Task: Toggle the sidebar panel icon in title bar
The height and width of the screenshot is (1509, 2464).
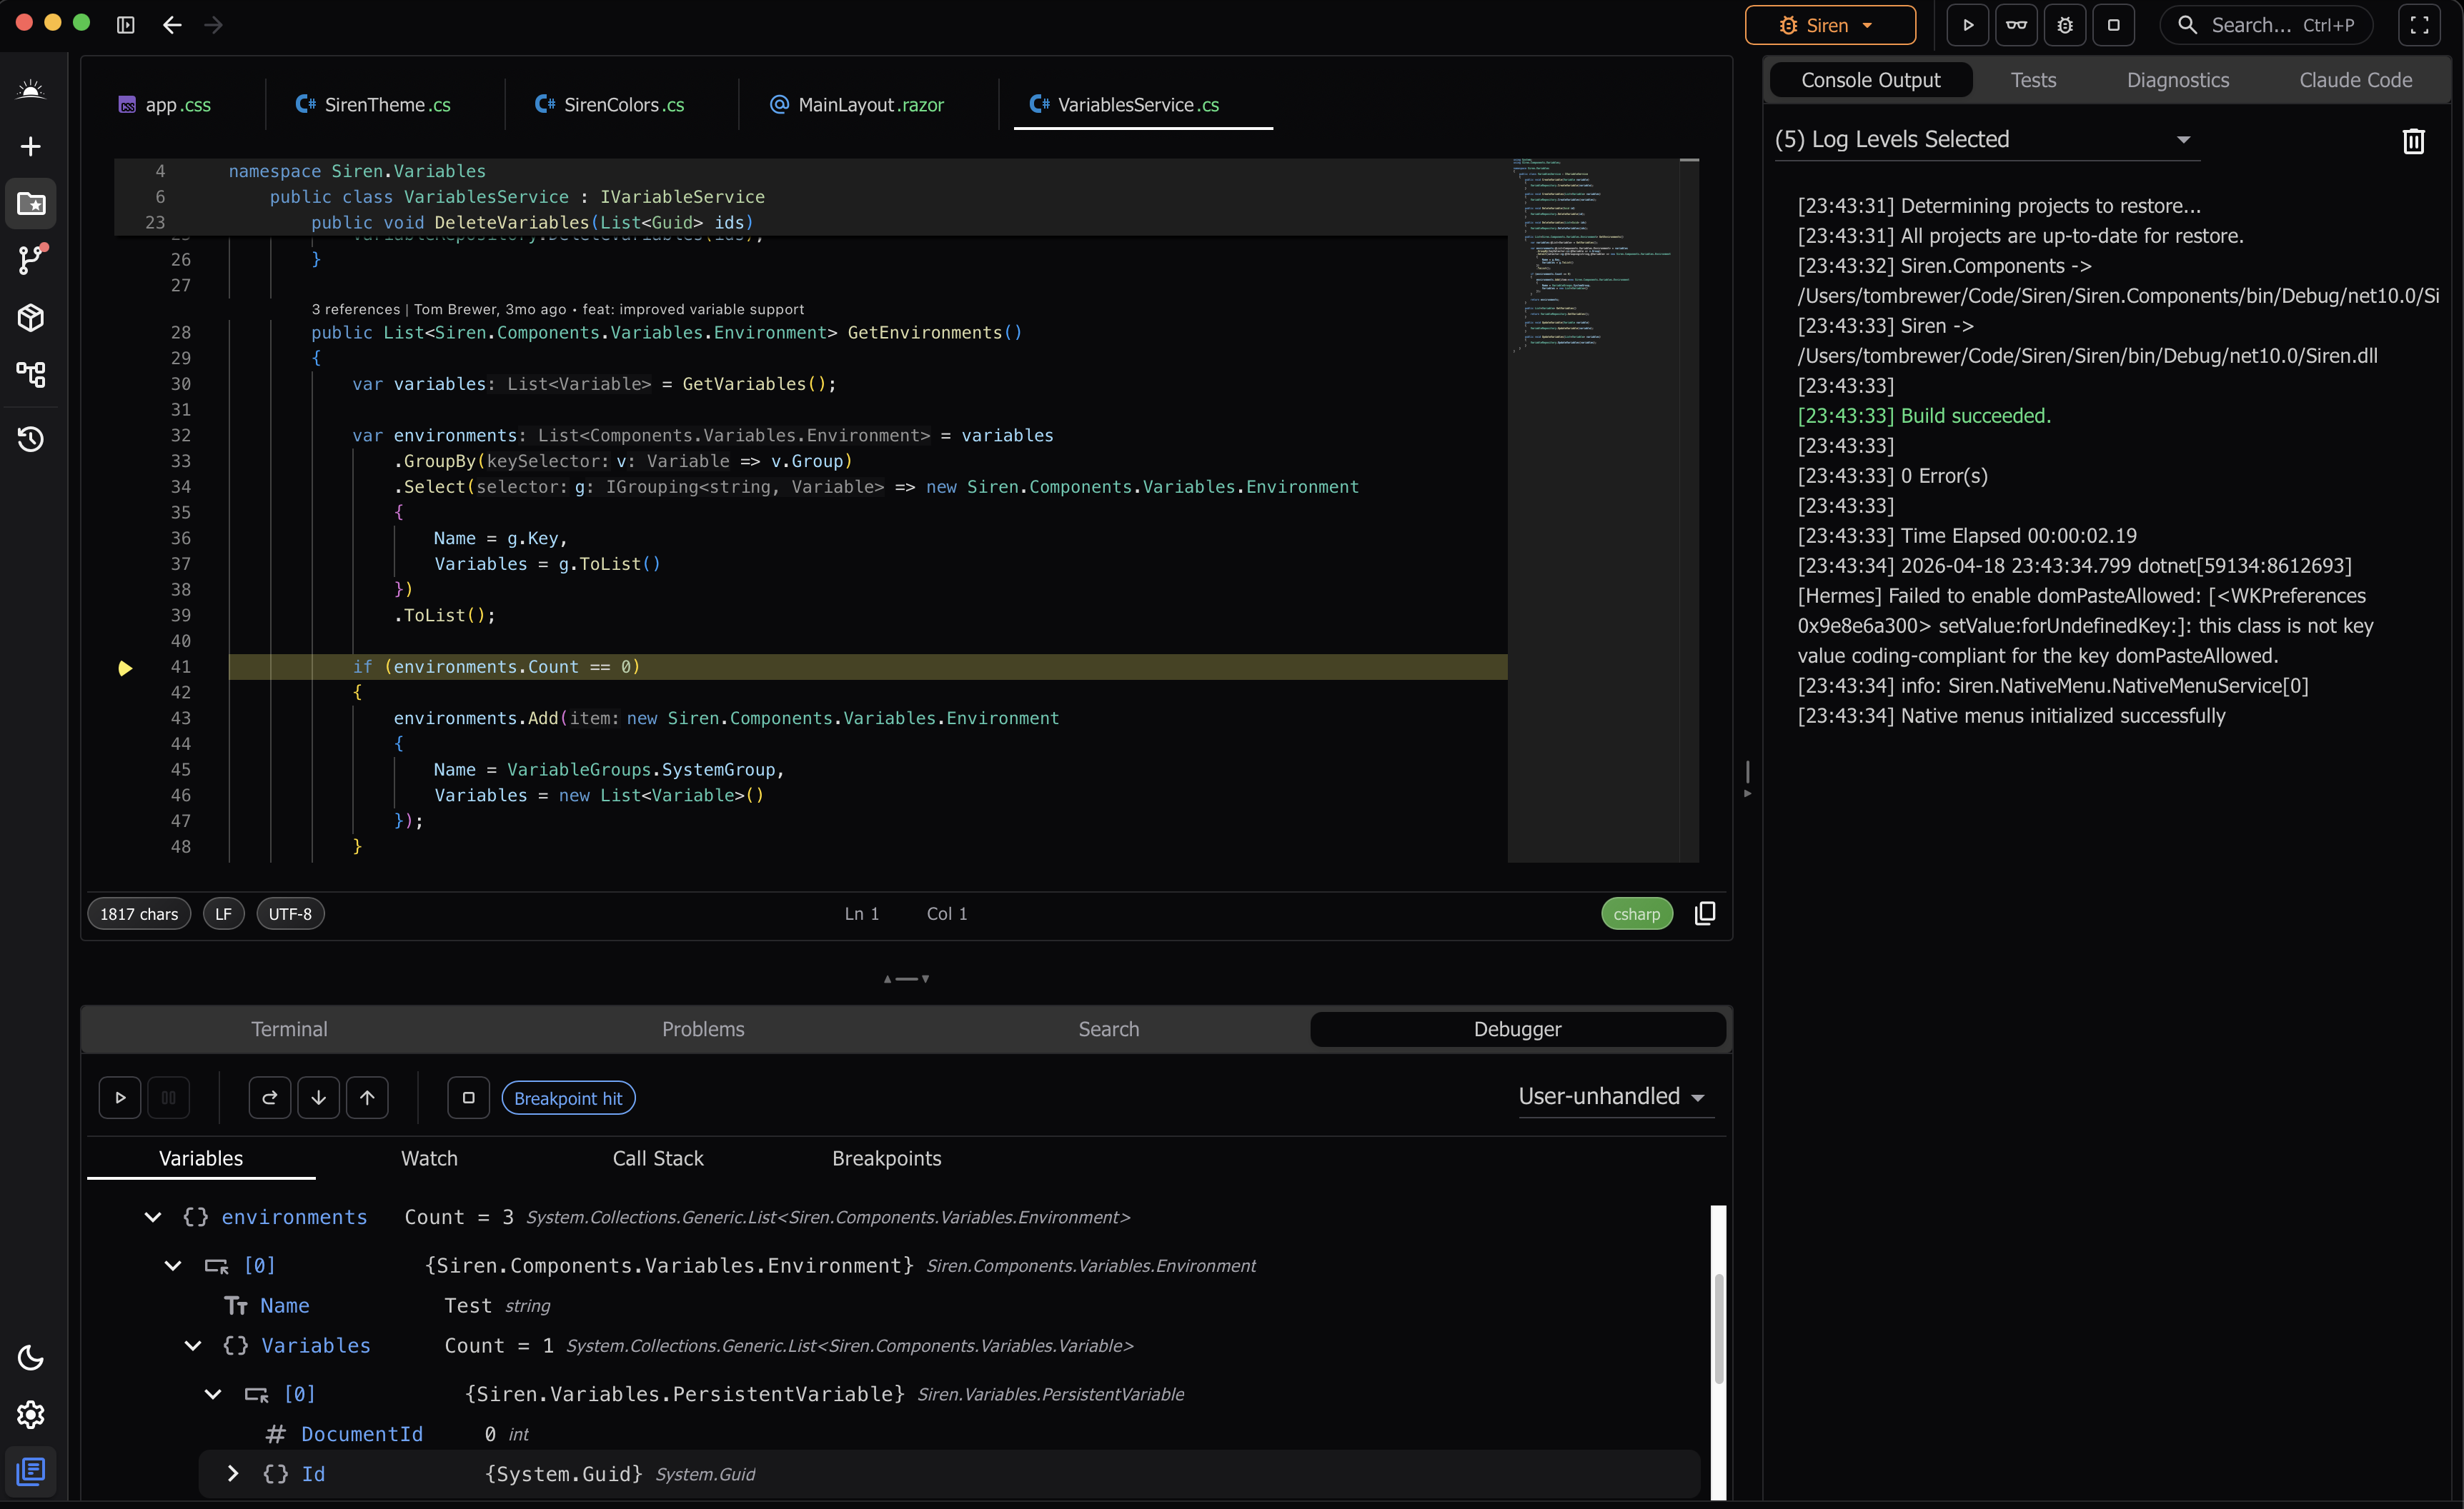Action: 125,25
